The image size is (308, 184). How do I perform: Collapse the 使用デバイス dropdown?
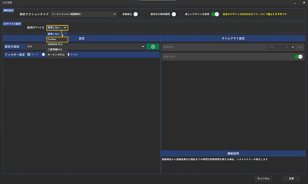(x=57, y=28)
